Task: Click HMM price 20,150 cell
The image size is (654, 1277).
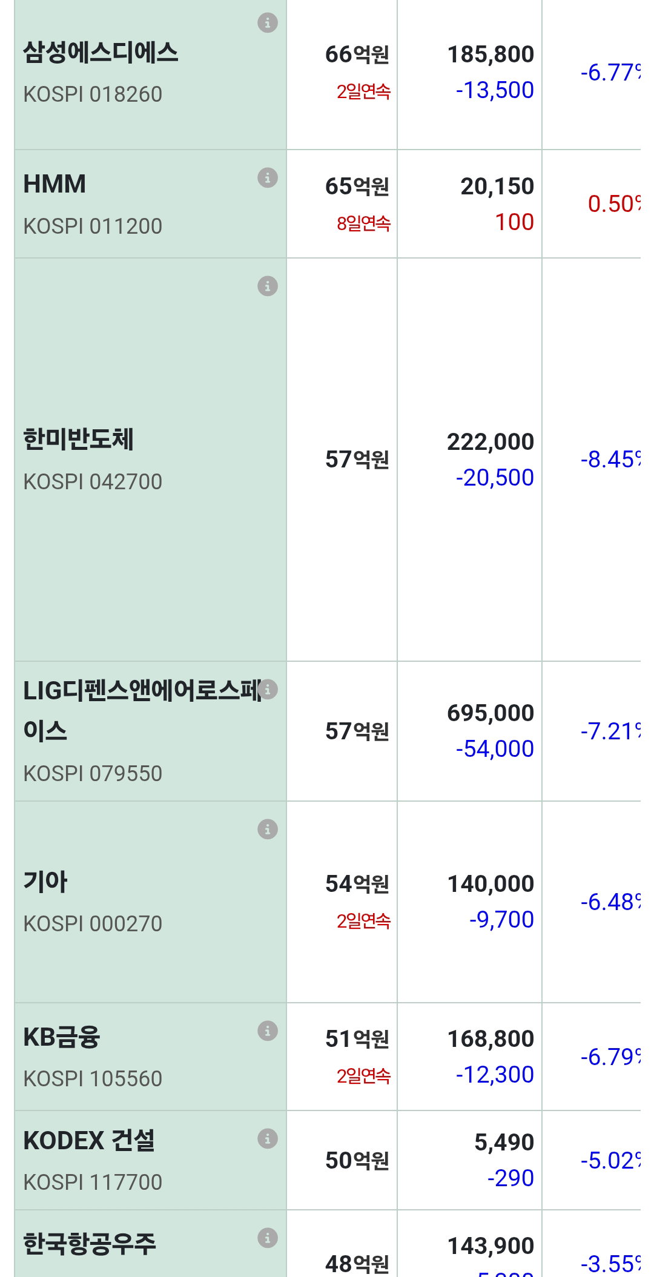Action: point(497,186)
